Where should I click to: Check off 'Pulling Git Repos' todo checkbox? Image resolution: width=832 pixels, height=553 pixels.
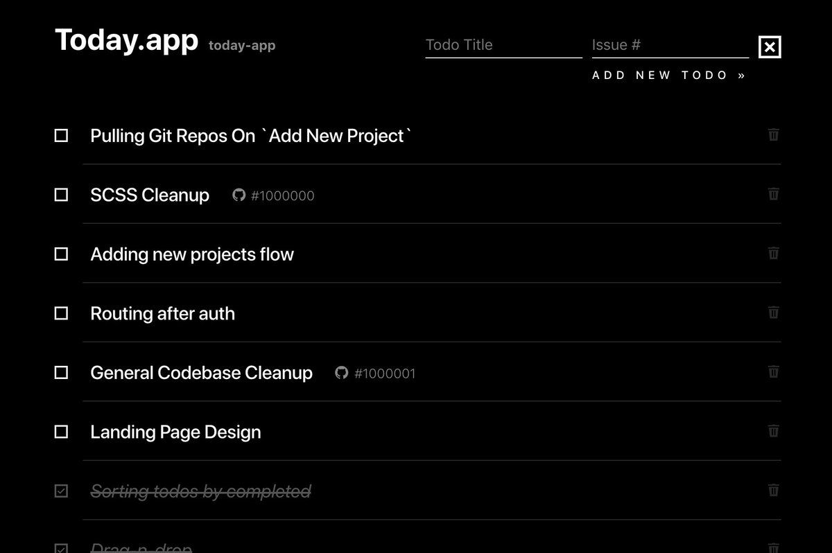tap(62, 136)
